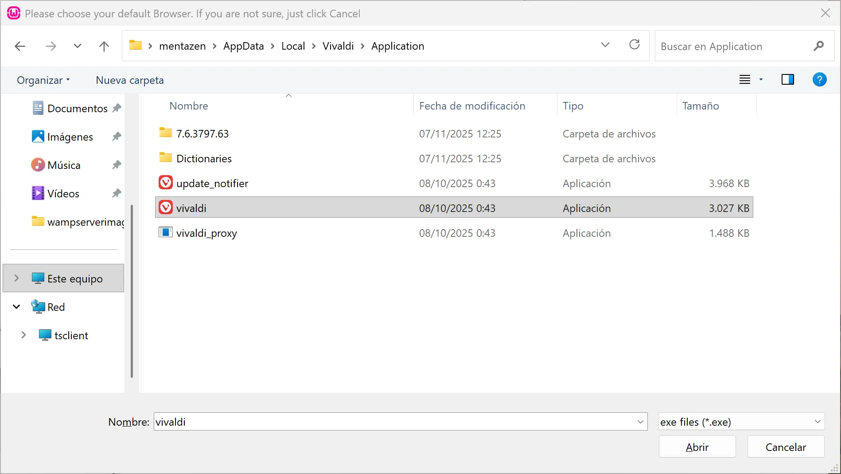Click the Nombre filename input field
Image resolution: width=841 pixels, height=474 pixels.
pyautogui.click(x=394, y=422)
